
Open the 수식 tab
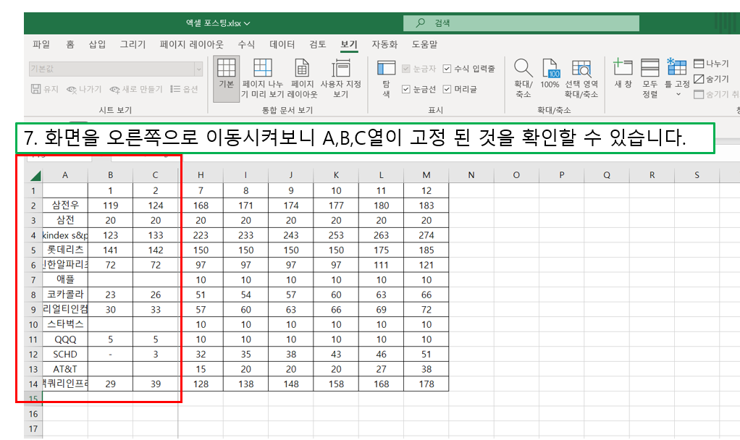[x=246, y=44]
